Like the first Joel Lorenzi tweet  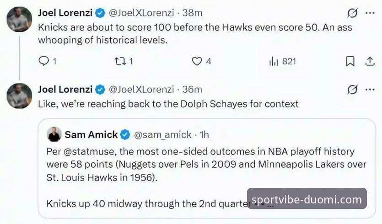pyautogui.click(x=197, y=61)
